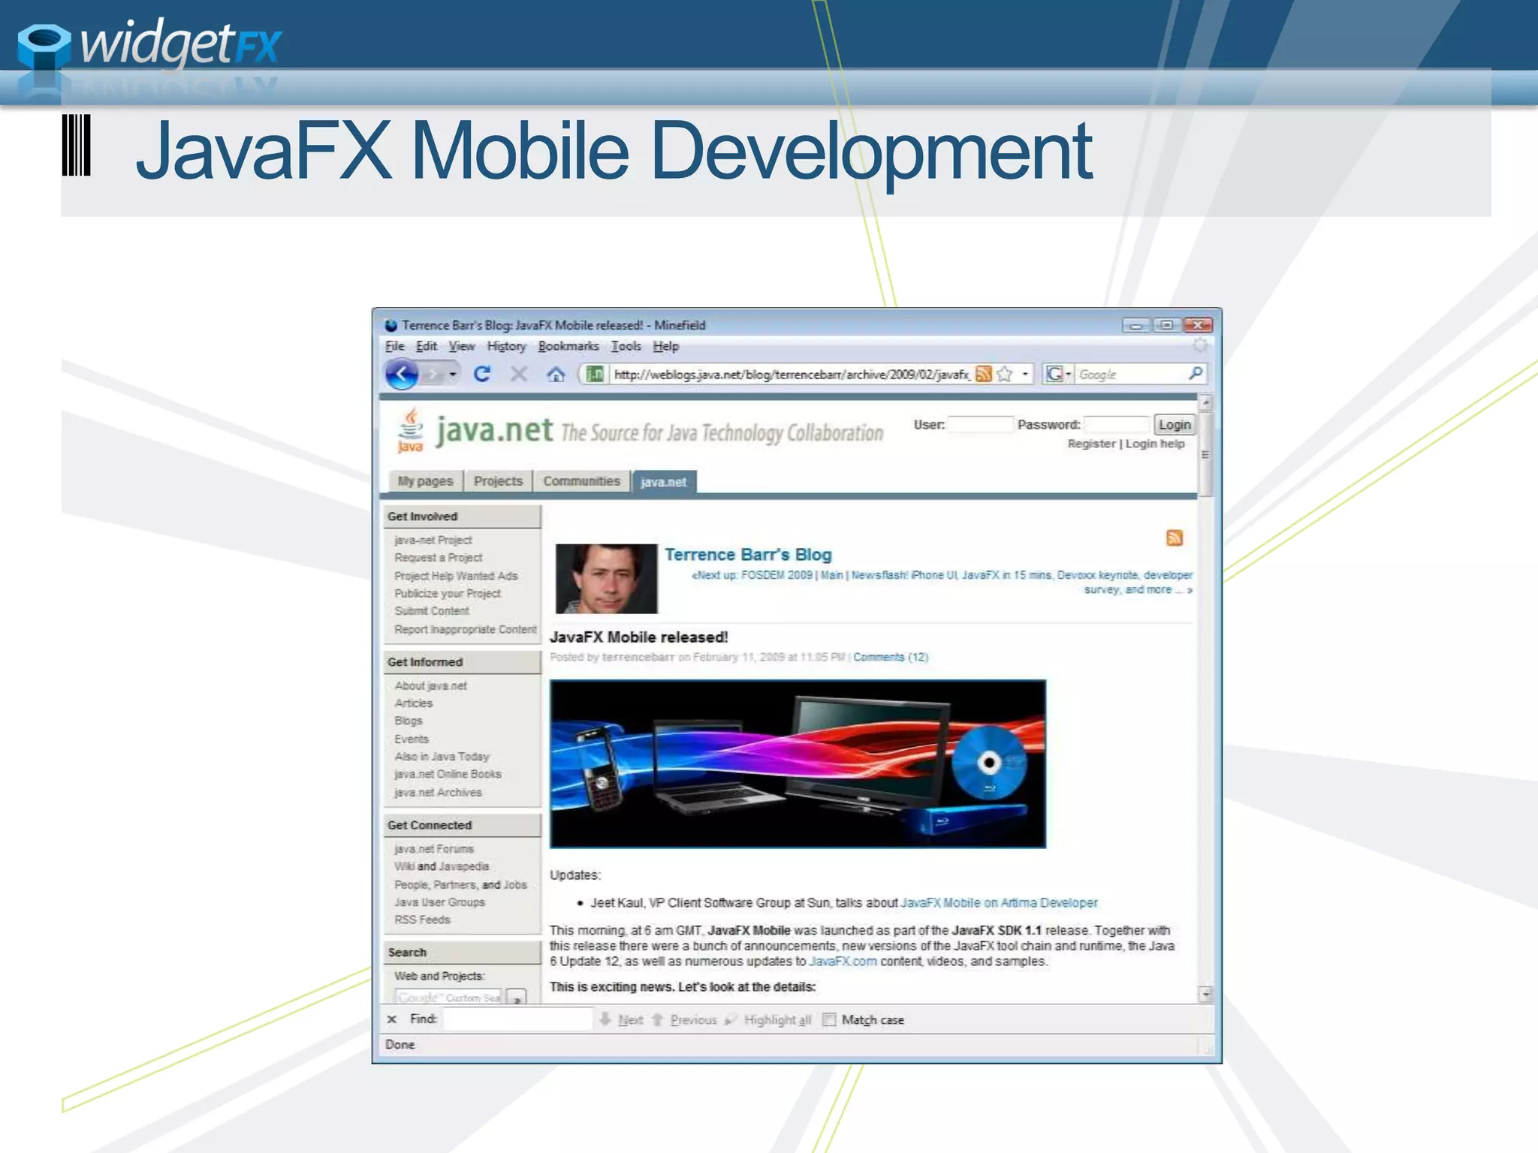Click the Stop loading X icon
1538x1153 pixels.
click(519, 374)
